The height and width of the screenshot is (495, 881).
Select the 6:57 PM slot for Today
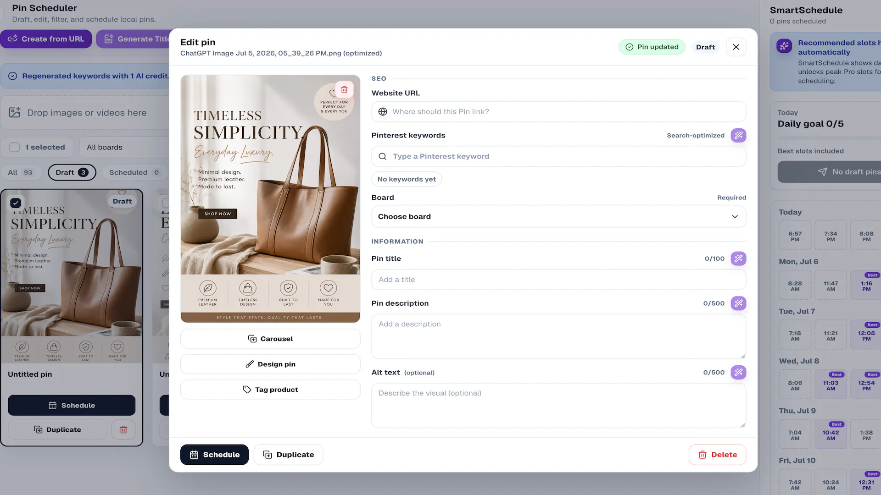(795, 236)
